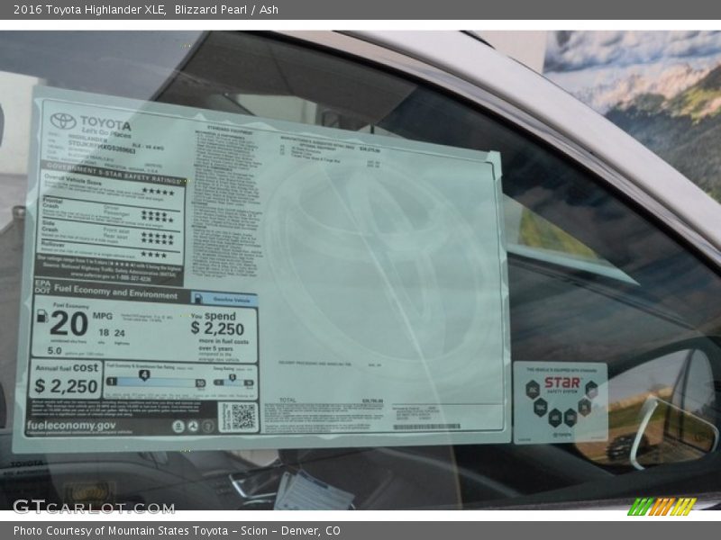Image resolution: width=721 pixels, height=540 pixels.
Task: Click the photo courtesy caption text
Action: click(177, 531)
